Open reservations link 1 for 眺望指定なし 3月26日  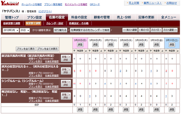[90, 96]
